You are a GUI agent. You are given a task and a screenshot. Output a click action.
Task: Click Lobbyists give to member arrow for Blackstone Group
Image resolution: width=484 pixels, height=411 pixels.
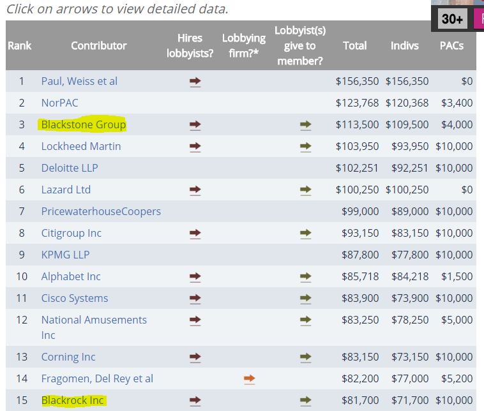point(306,125)
